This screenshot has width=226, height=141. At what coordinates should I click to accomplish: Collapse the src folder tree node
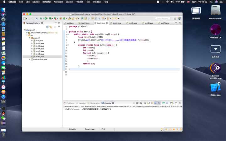click(28, 35)
